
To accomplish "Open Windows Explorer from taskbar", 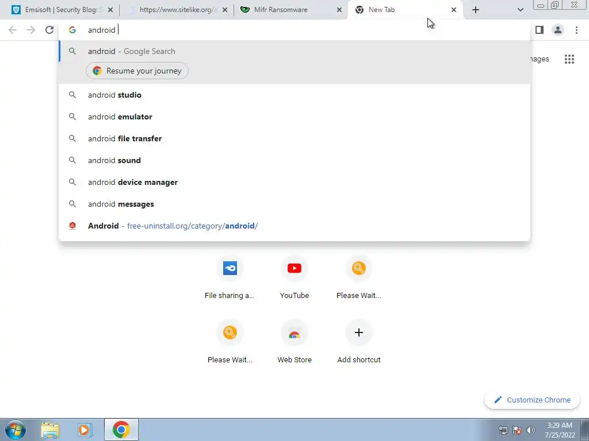I will click(x=50, y=430).
